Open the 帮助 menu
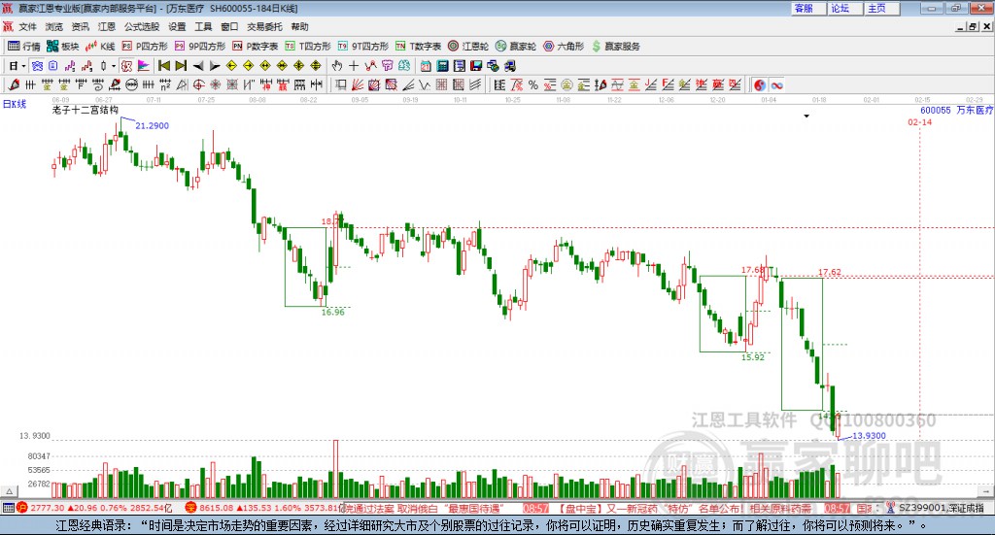 coord(299,26)
